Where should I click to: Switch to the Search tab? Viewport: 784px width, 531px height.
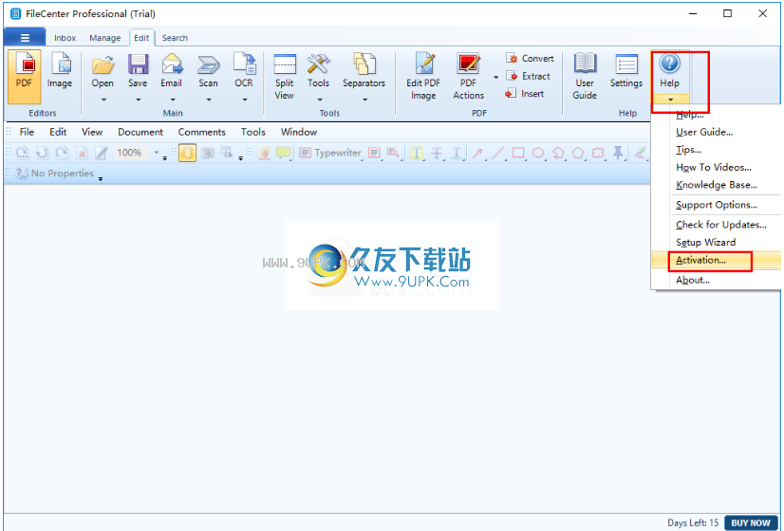(x=175, y=38)
